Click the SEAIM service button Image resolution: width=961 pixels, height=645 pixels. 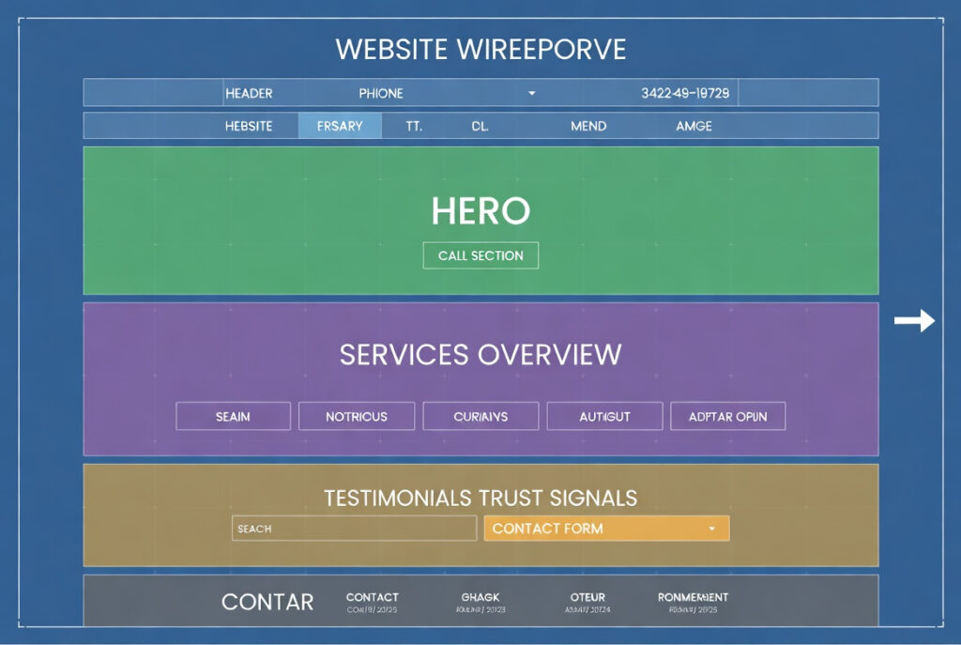click(x=233, y=416)
